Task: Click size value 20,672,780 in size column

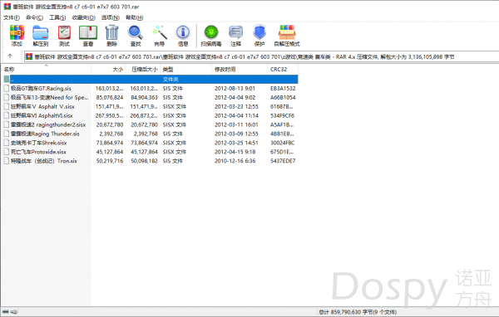Action: click(110, 124)
